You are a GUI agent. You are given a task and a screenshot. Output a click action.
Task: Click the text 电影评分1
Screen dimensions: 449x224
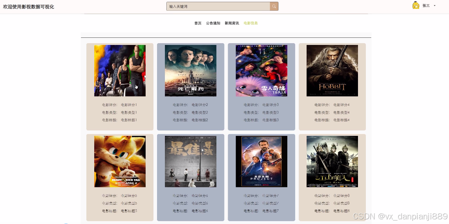point(129,105)
